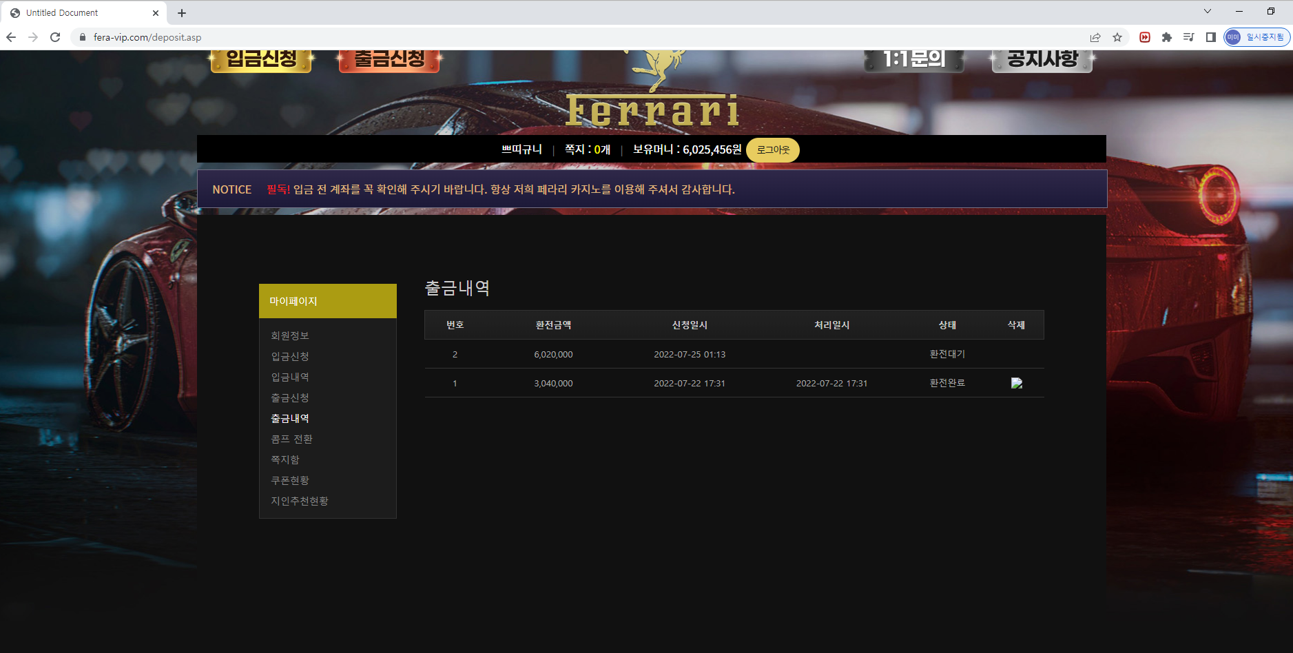Open 콤프 전환 in the sidebar
Screen dimensions: 1293x653
[291, 439]
